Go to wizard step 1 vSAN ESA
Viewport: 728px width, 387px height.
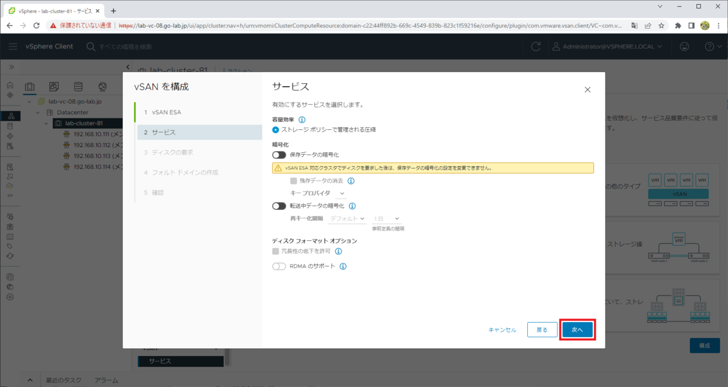[x=199, y=112]
